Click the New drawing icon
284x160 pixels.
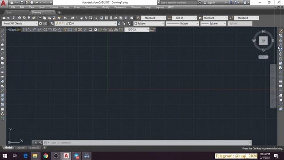(x=4, y=18)
